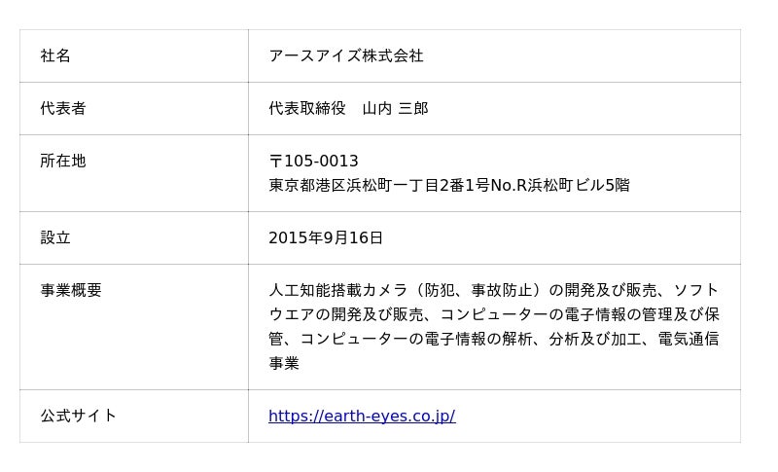The width and height of the screenshot is (778, 472).
Task: Click the 設立 row label
Action: pos(55,238)
